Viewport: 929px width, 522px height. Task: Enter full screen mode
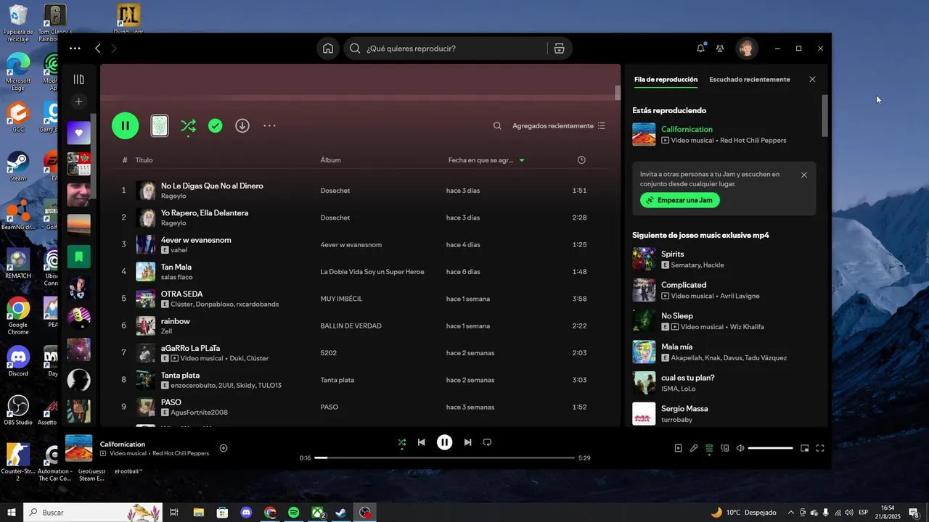pos(820,448)
